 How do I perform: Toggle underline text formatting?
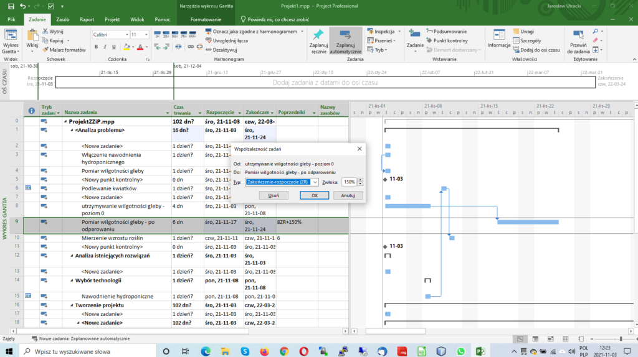coord(113,47)
